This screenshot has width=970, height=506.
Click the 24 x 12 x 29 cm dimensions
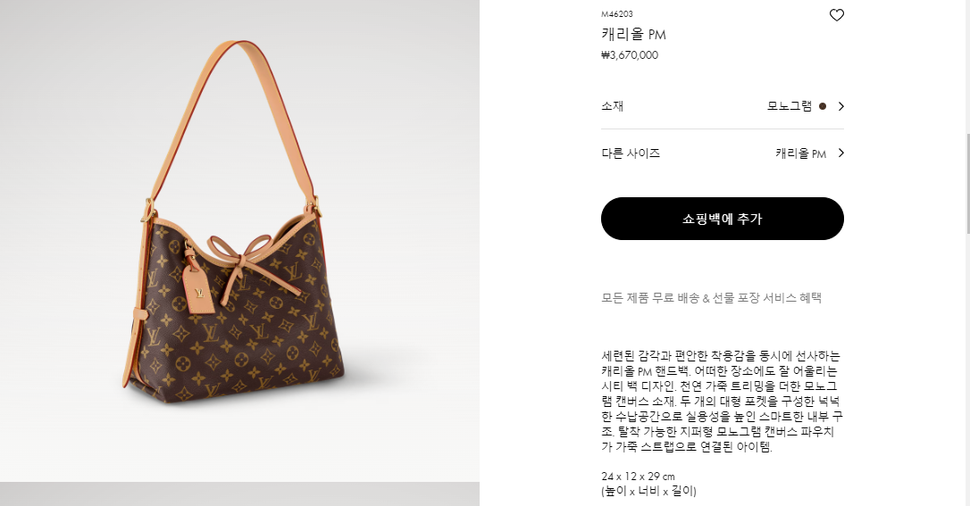(638, 477)
